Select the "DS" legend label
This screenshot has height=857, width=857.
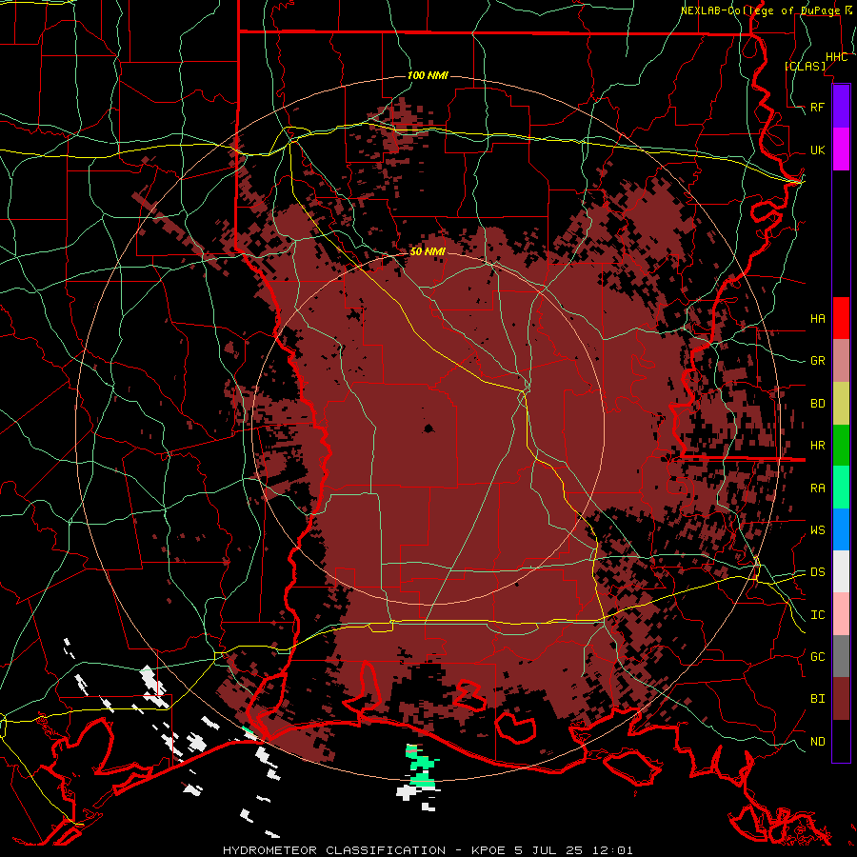coord(818,572)
